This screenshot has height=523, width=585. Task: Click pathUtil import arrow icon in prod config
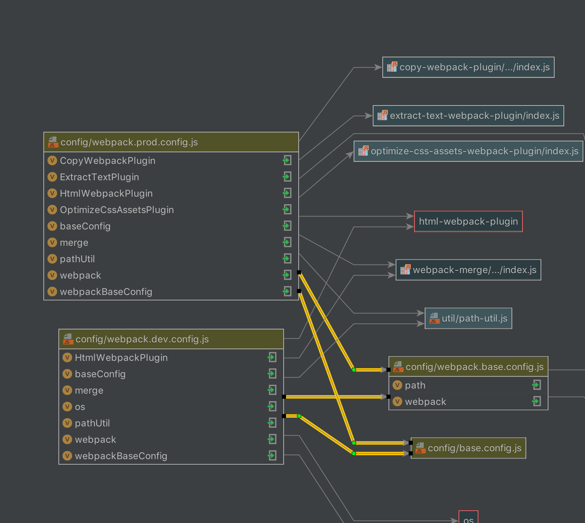pyautogui.click(x=287, y=258)
